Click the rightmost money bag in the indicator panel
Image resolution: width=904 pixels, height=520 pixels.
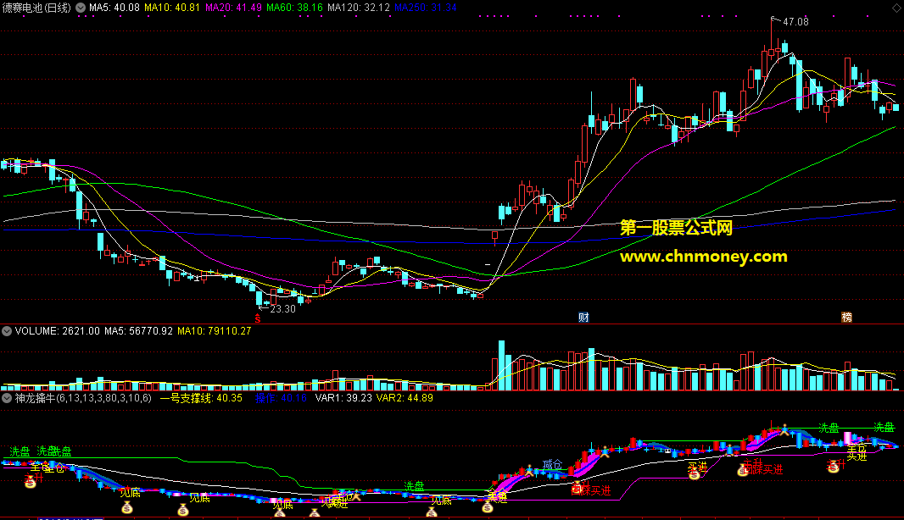833,467
